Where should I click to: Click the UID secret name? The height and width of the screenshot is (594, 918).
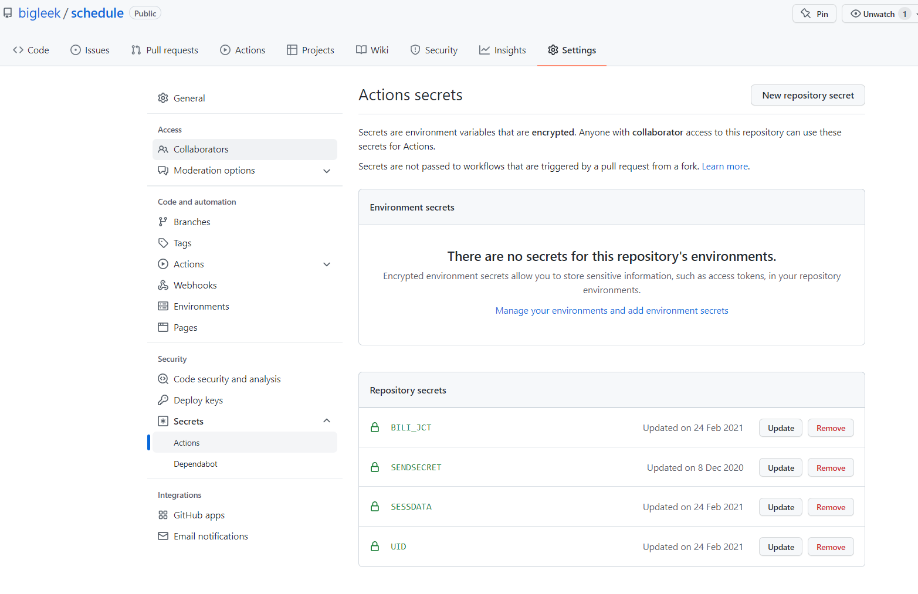click(x=398, y=547)
